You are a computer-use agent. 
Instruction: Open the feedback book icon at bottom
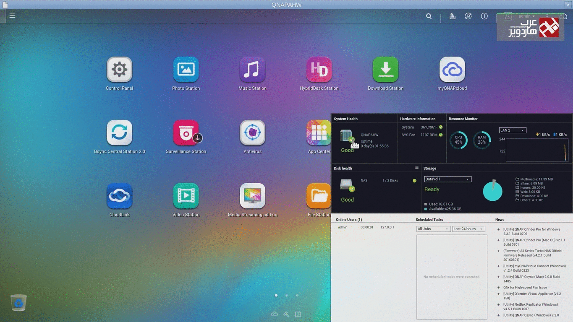(298, 314)
